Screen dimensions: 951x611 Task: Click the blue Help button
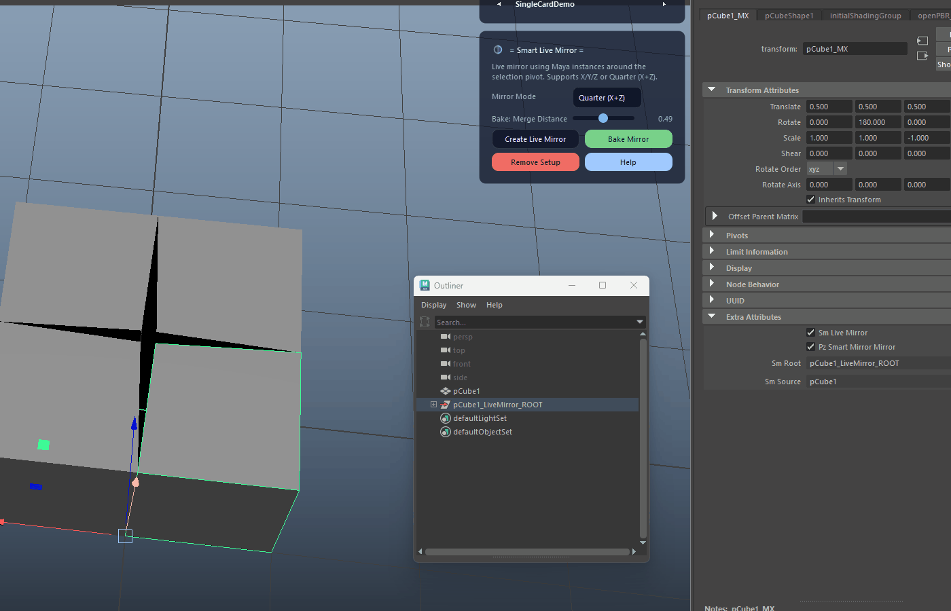point(628,162)
